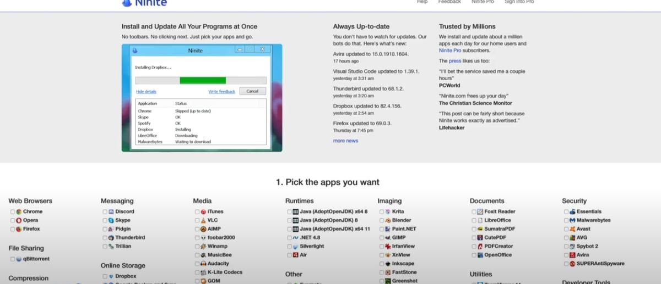
Task: Click the .NET 4.8 icon in Runtimes
Action: click(x=296, y=238)
